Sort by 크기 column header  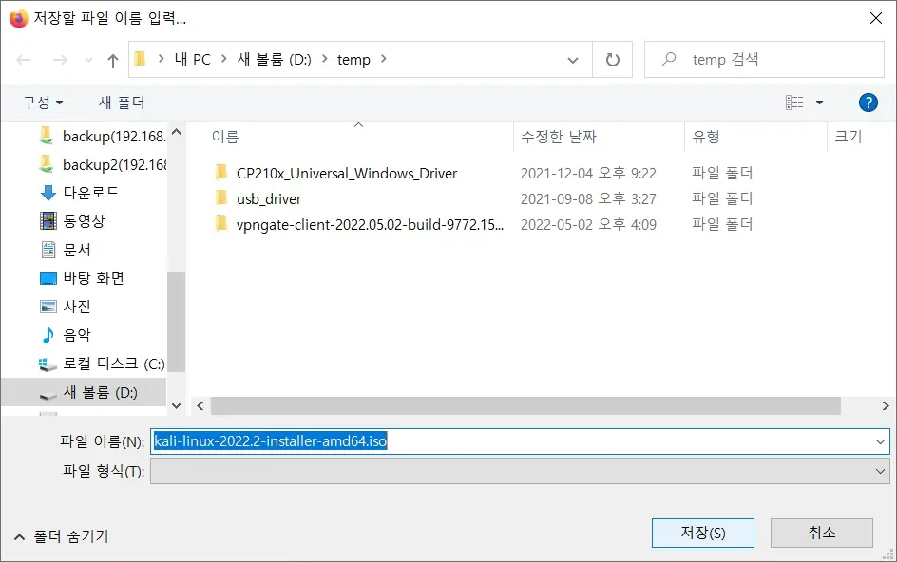coord(849,137)
